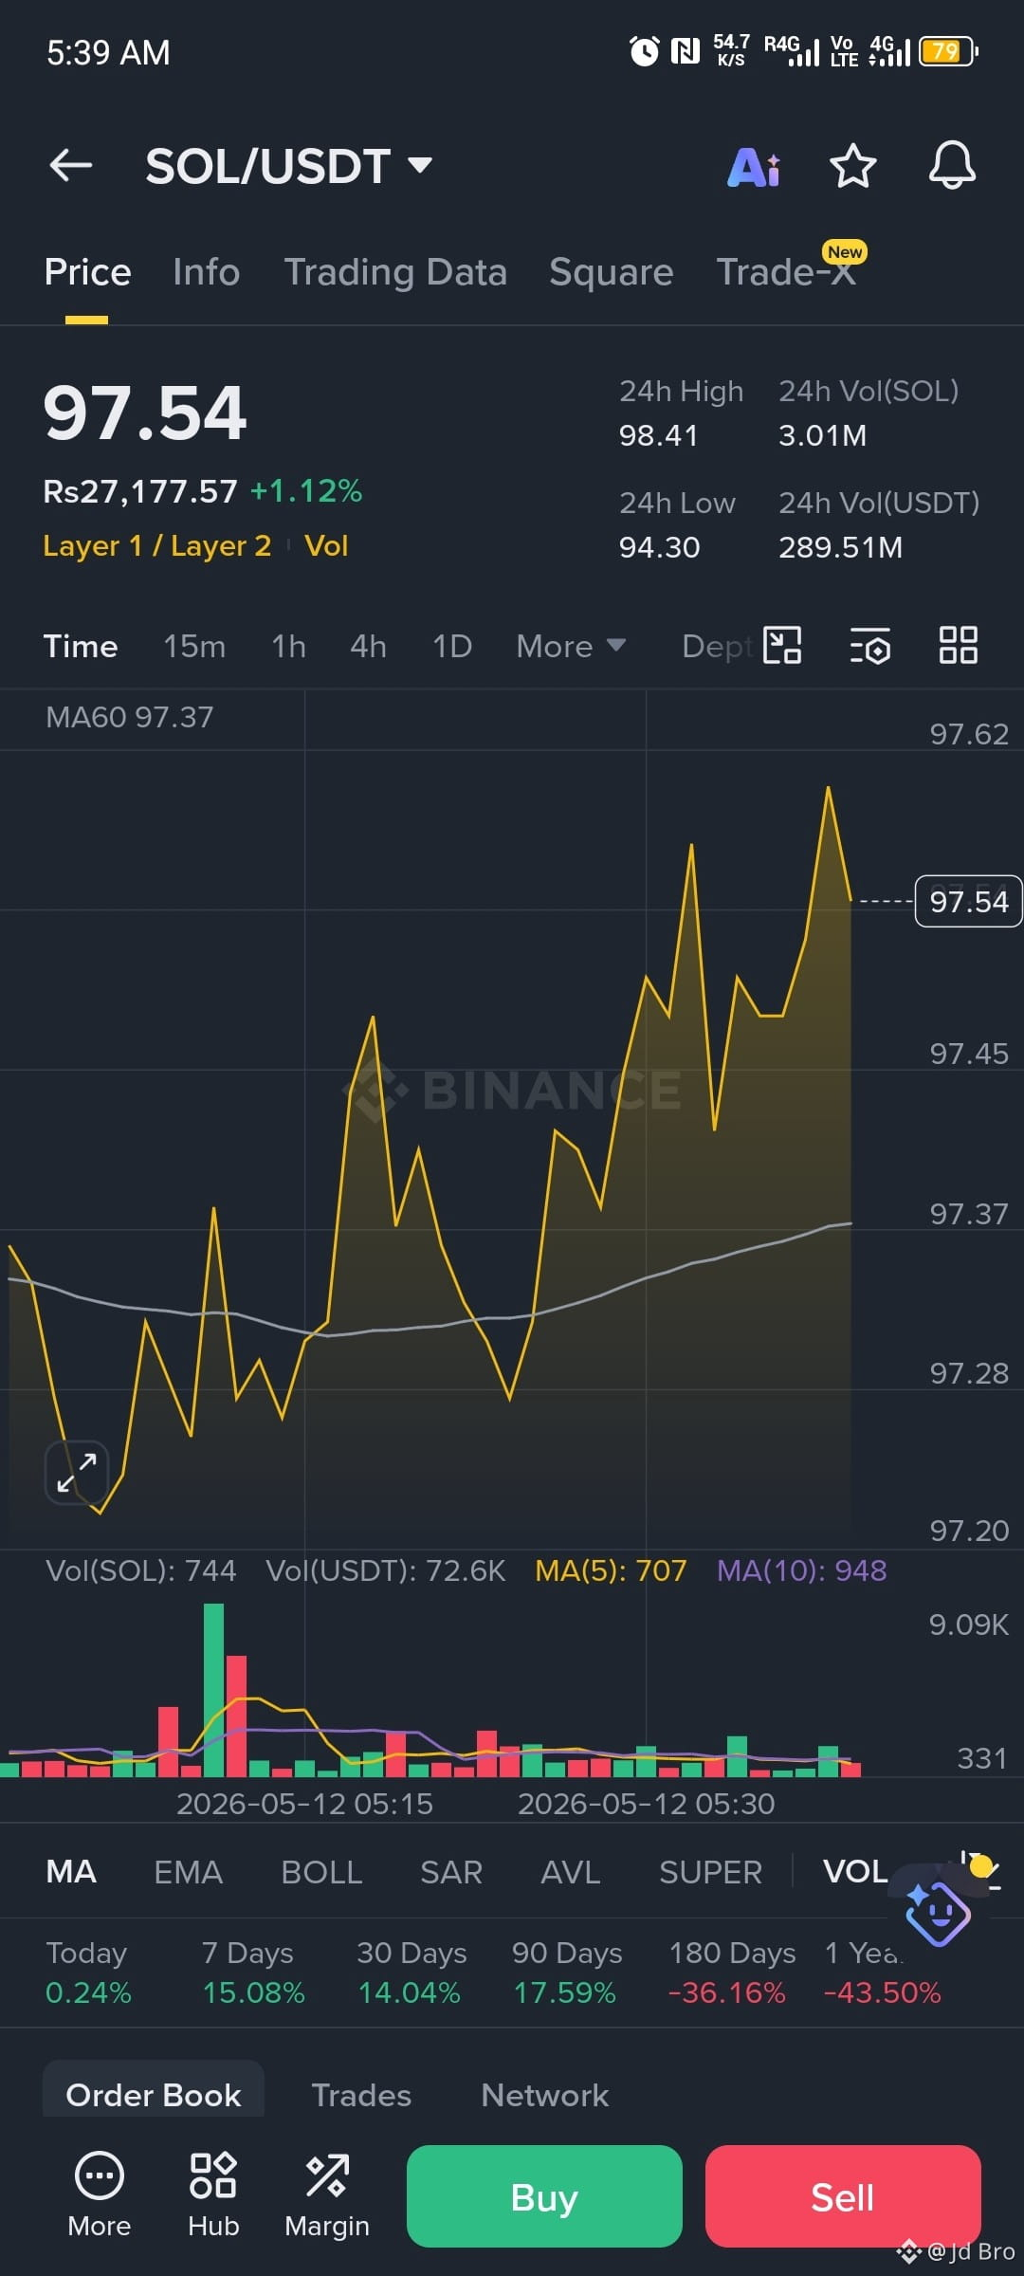Tap the alarm clock status icon
Screen dimensions: 1024x2276
point(645,51)
